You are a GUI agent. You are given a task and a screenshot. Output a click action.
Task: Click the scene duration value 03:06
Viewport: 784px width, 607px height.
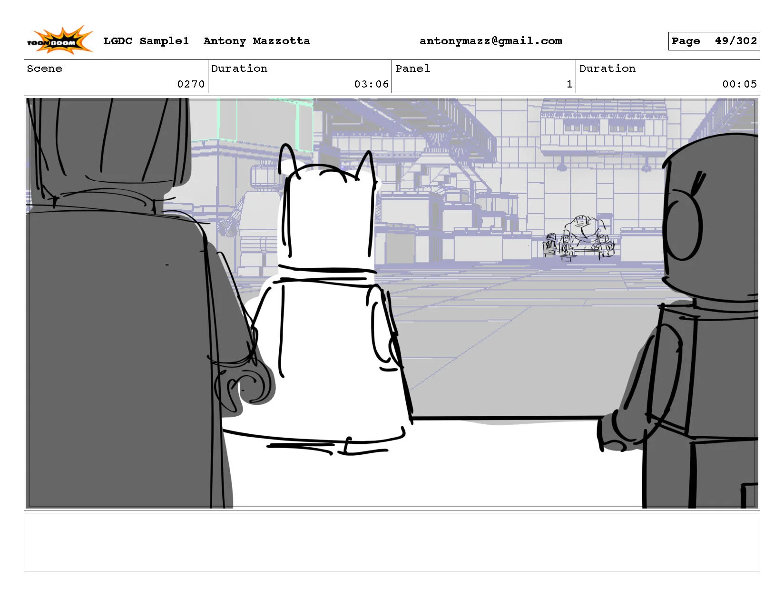click(371, 84)
